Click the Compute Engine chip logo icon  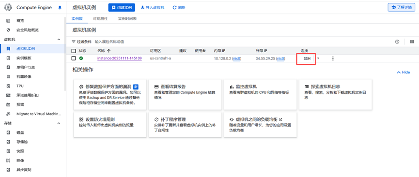8,7
